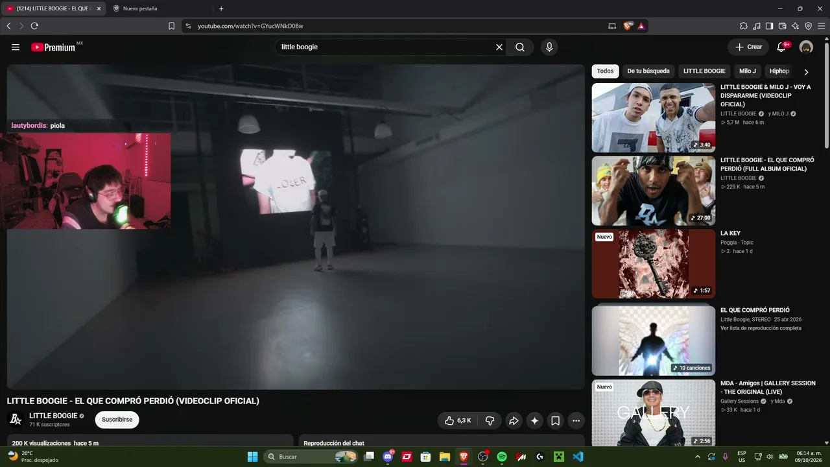The width and height of the screenshot is (830, 467).
Task: Subscribe with the Suscribirse button
Action: (117, 420)
